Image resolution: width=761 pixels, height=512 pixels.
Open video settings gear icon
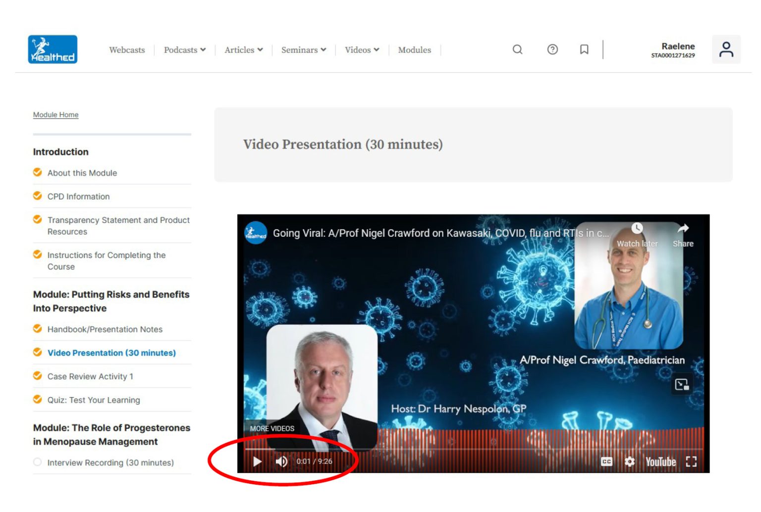coord(629,461)
